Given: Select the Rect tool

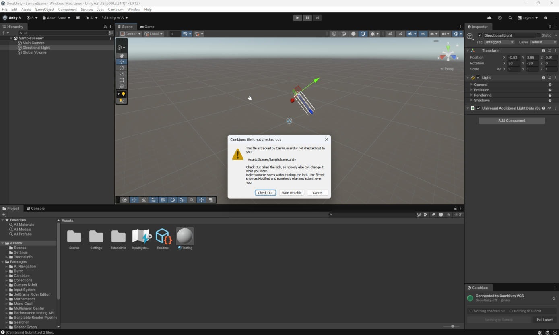Looking at the screenshot, I should (x=122, y=80).
